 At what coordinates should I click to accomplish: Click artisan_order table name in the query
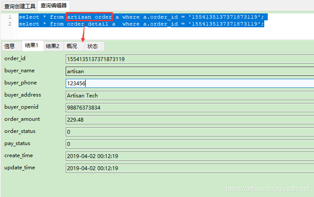click(90, 17)
